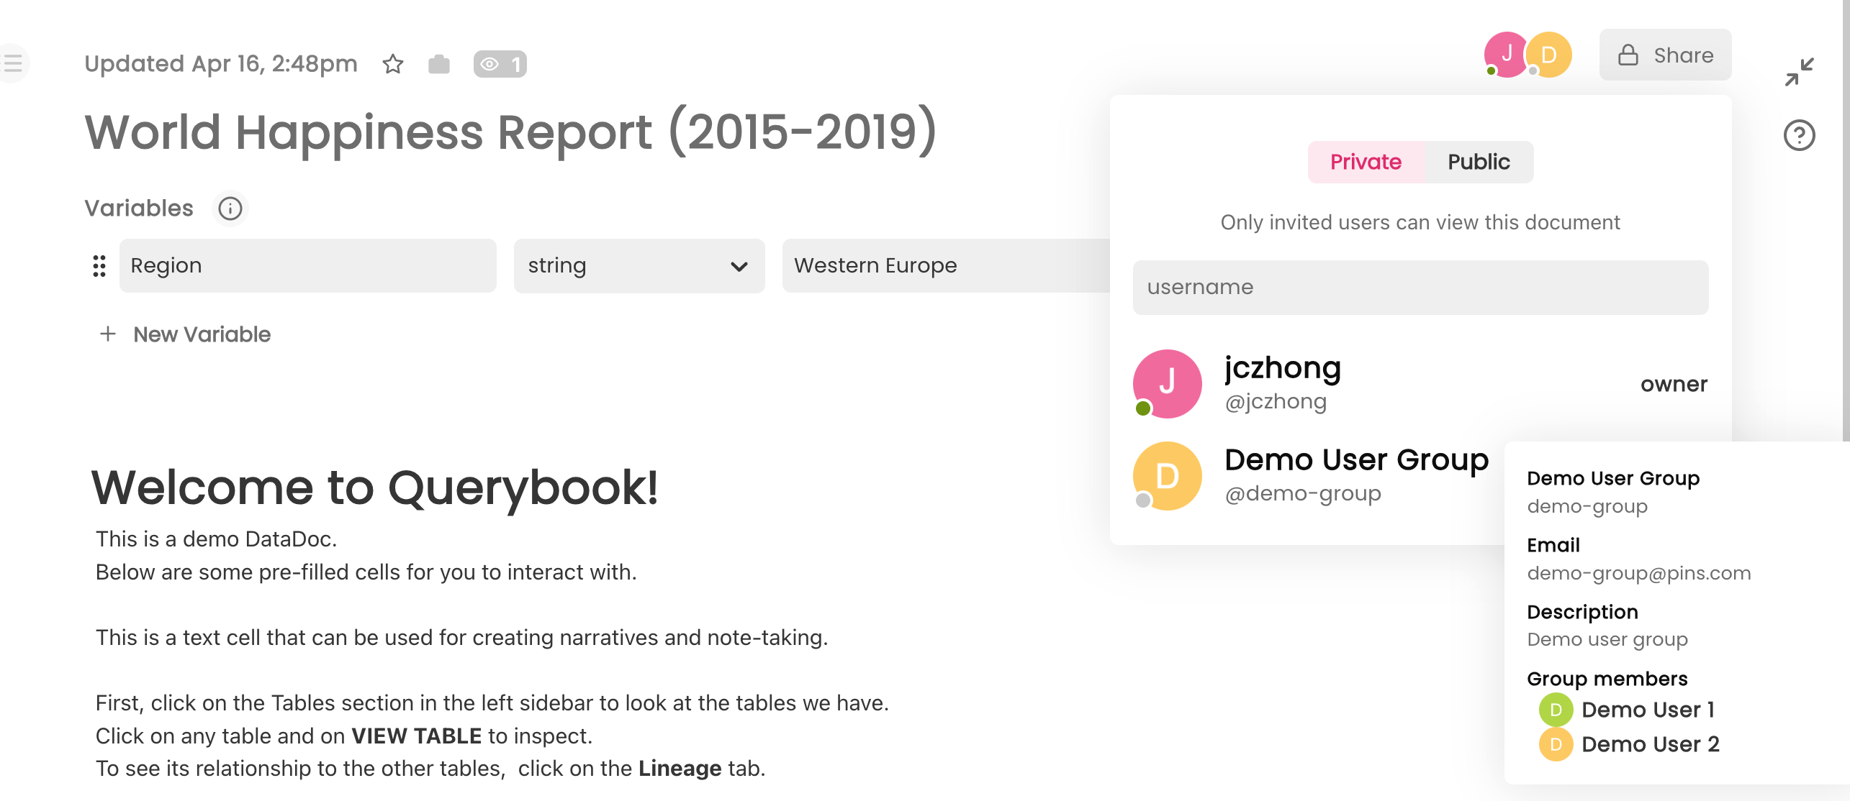Click the 'Demo user group' description value
1850x801 pixels.
pyautogui.click(x=1607, y=640)
